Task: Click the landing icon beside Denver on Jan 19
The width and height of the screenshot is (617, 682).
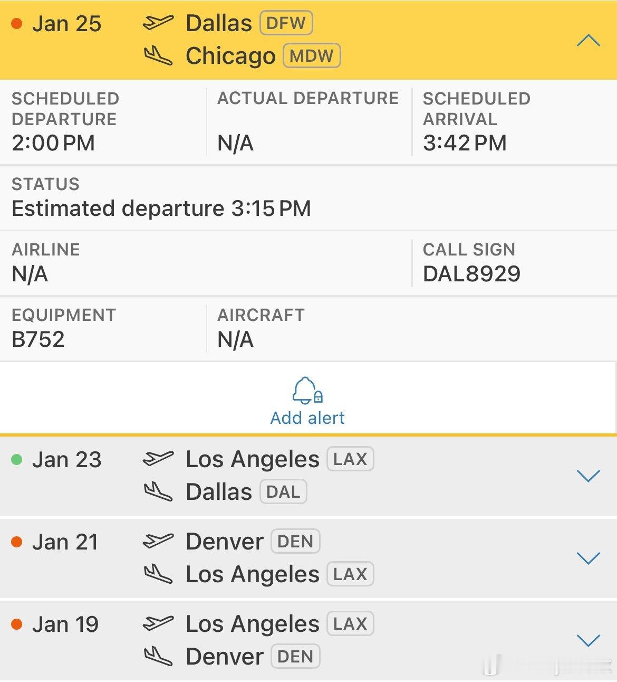Action: click(x=158, y=656)
